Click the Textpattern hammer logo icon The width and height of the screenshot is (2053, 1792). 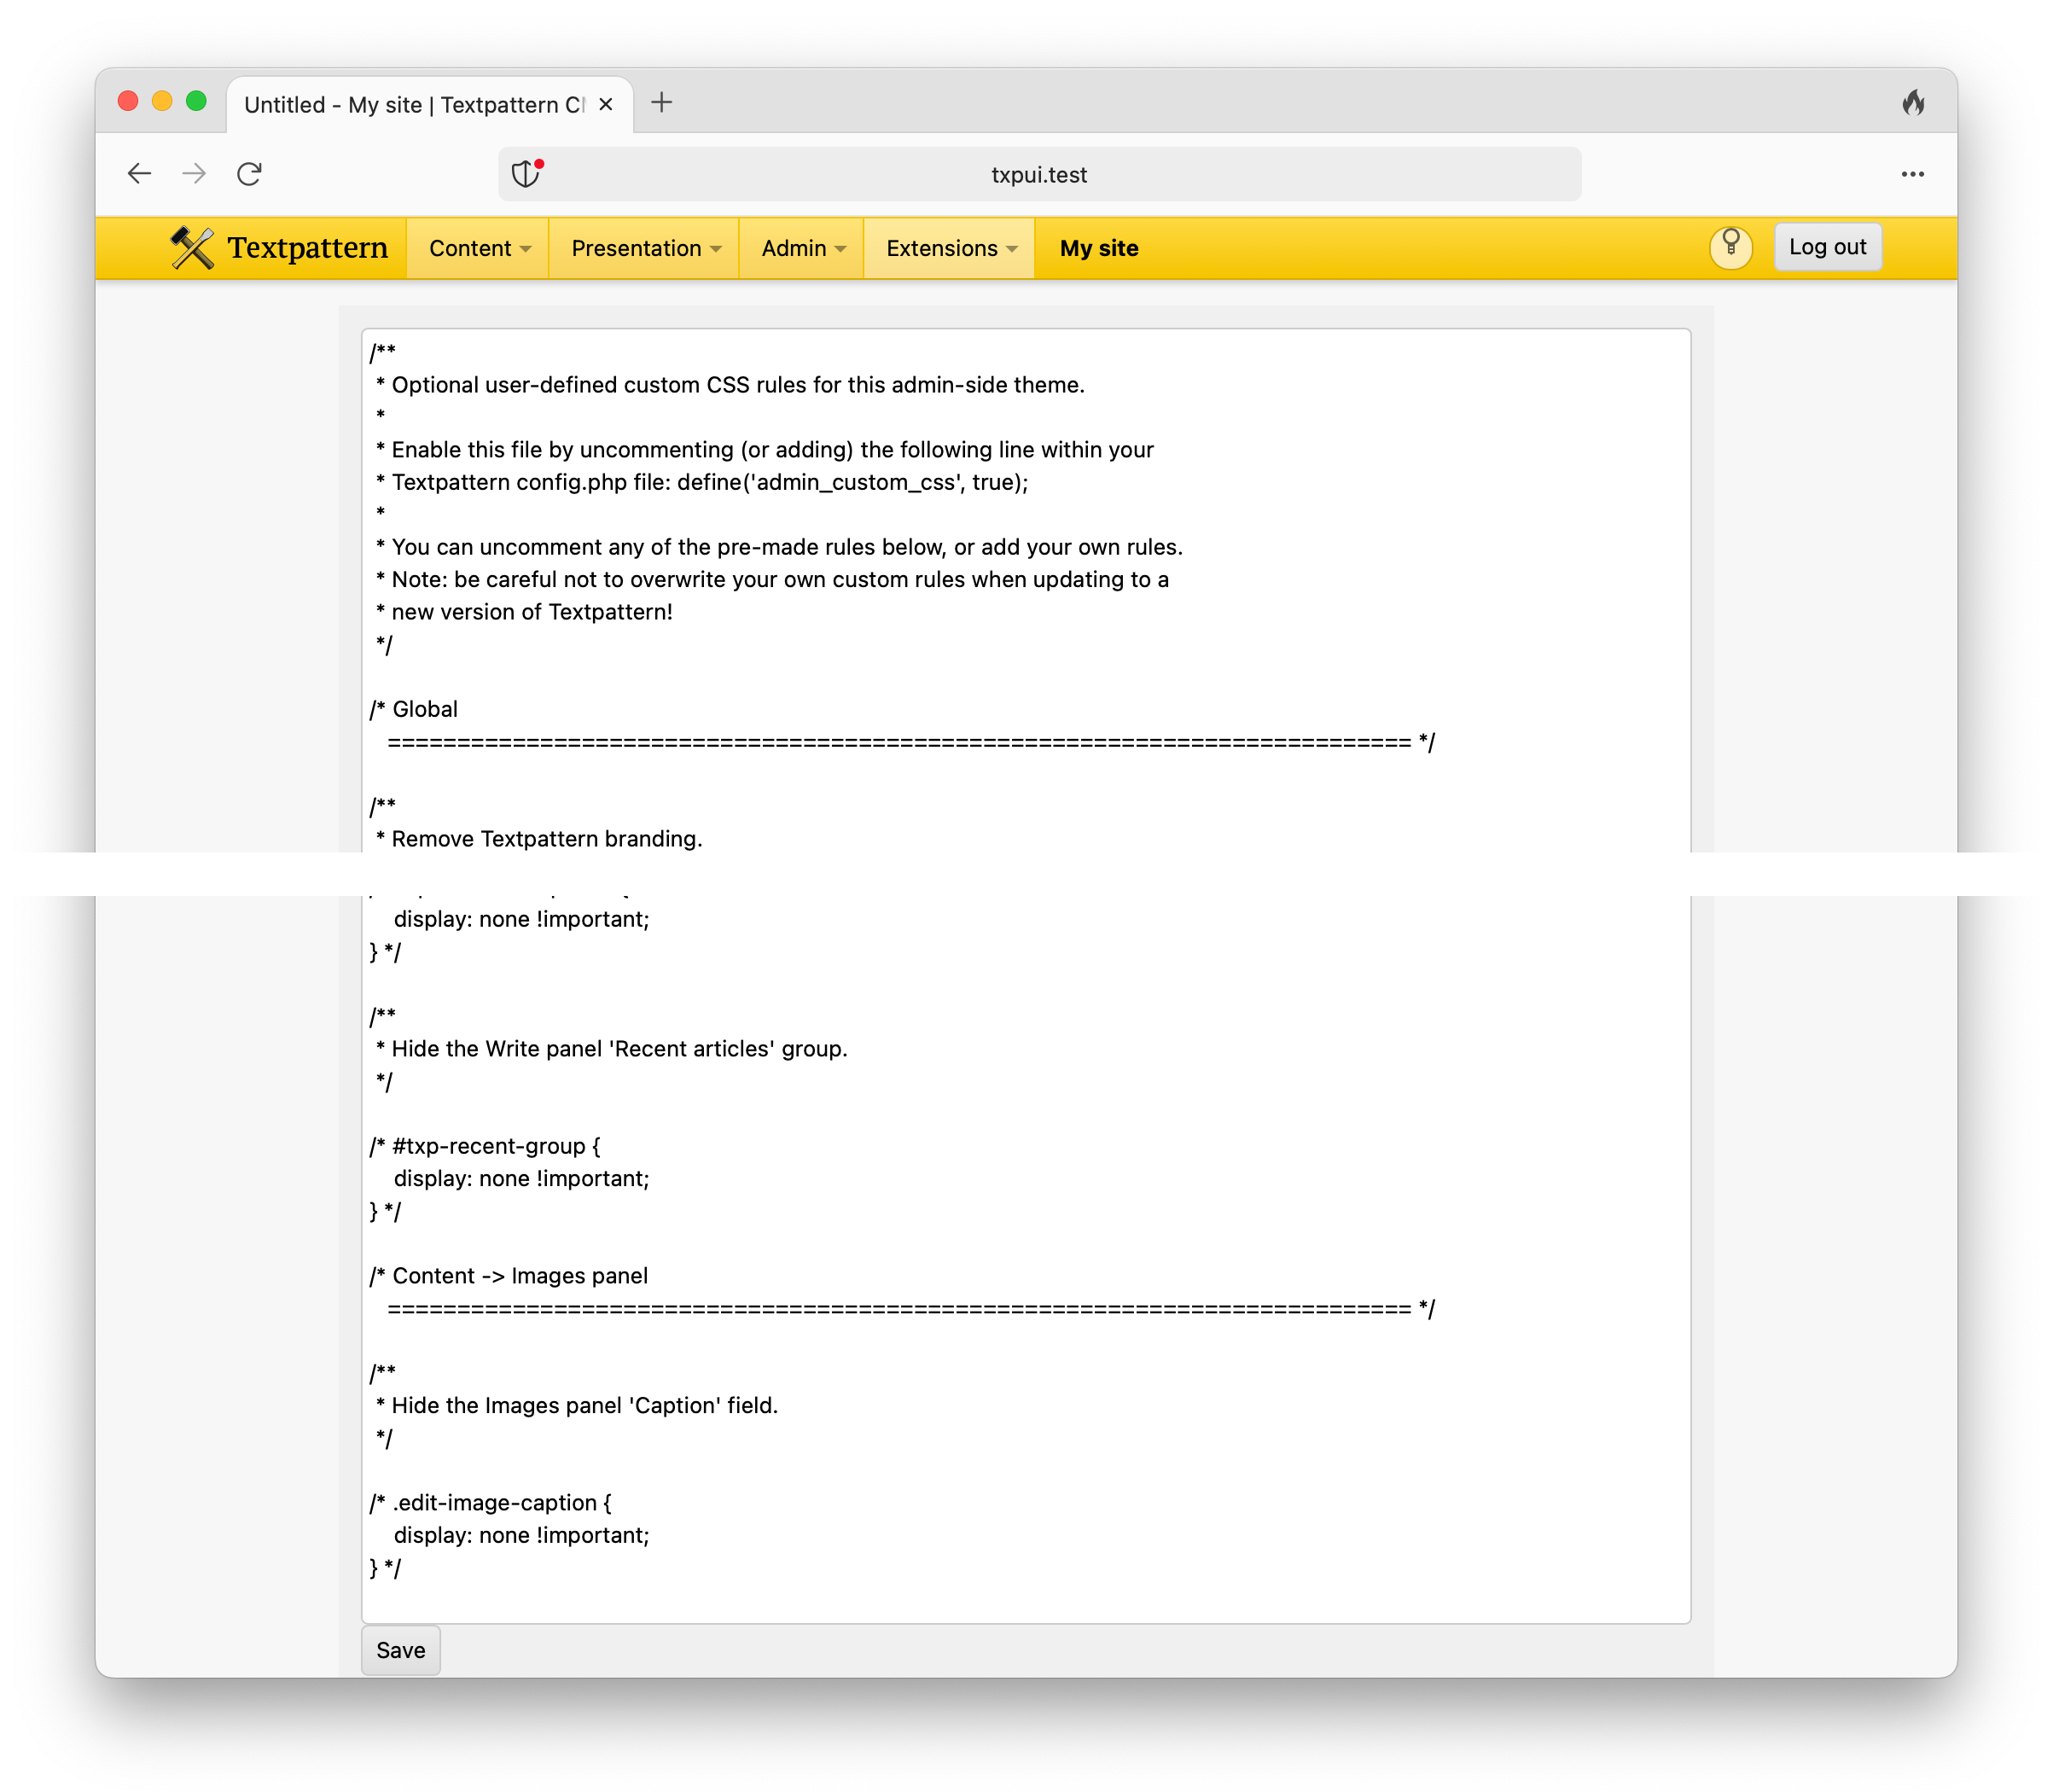[x=192, y=248]
